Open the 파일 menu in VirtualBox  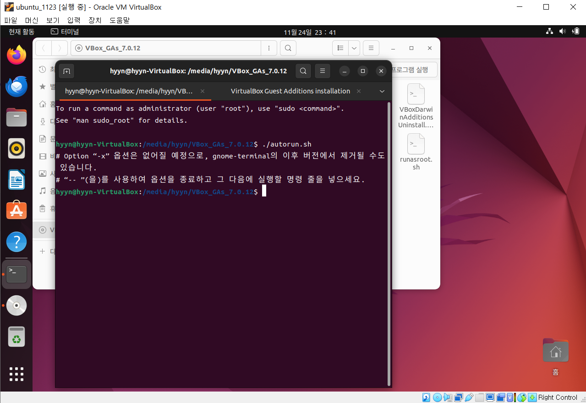(11, 20)
